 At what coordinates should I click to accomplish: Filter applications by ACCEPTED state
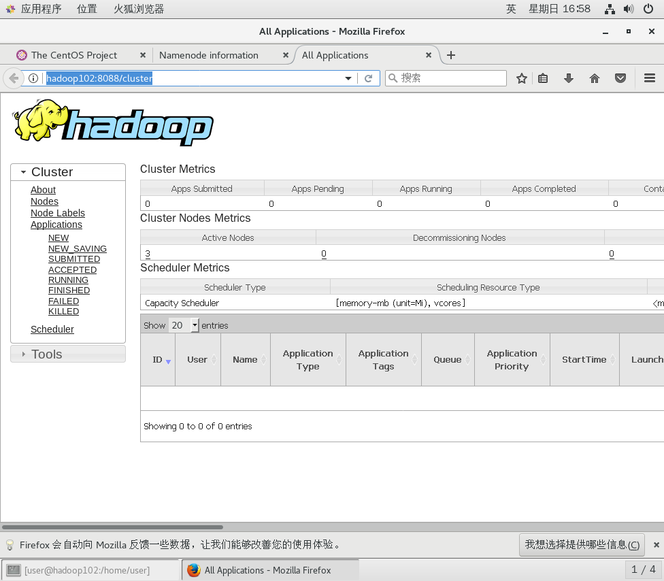click(x=72, y=269)
